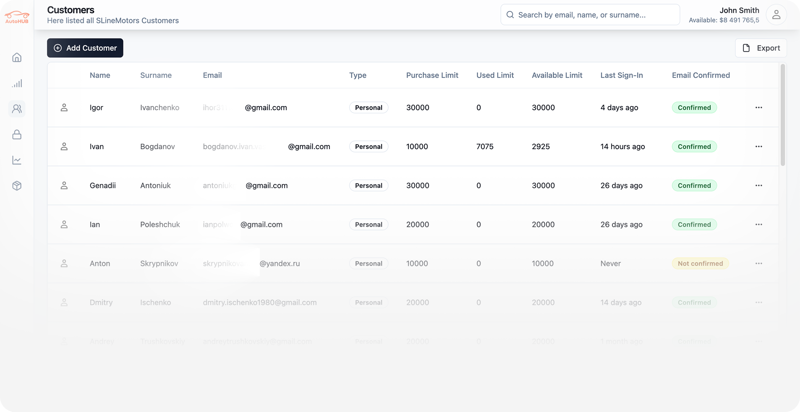Toggle Confirmed badge for Ian Poleshchuk
This screenshot has height=412, width=800.
(694, 224)
